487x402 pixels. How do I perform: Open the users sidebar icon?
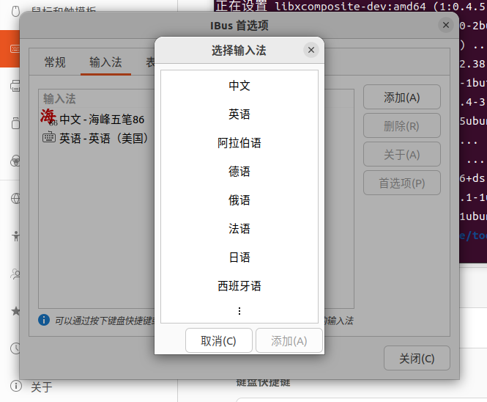pyautogui.click(x=15, y=274)
